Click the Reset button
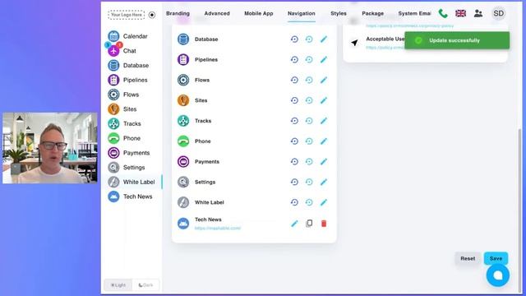The height and width of the screenshot is (296, 526). coord(468,259)
